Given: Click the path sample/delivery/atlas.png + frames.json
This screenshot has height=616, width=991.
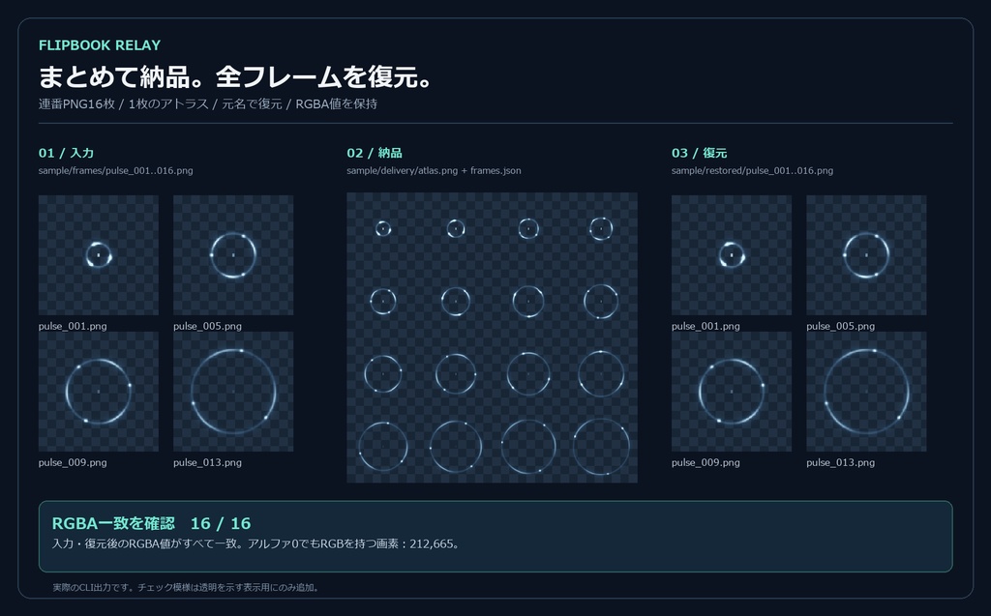Looking at the screenshot, I should [x=434, y=170].
